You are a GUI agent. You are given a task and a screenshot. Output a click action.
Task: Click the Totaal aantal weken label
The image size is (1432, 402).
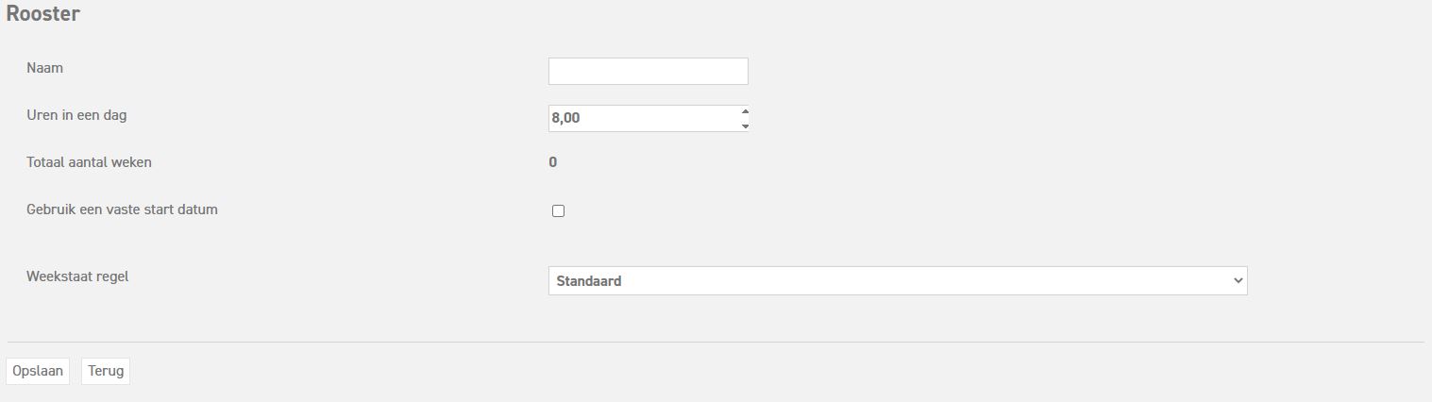(89, 162)
